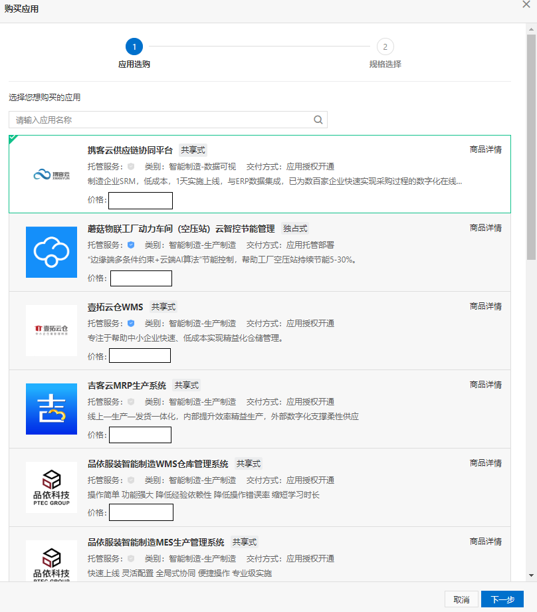Viewport: 537px width, 612px height.
Task: Select 蘑菇物联工厂动力车间 云智控节能管理 title
Action: (181, 229)
